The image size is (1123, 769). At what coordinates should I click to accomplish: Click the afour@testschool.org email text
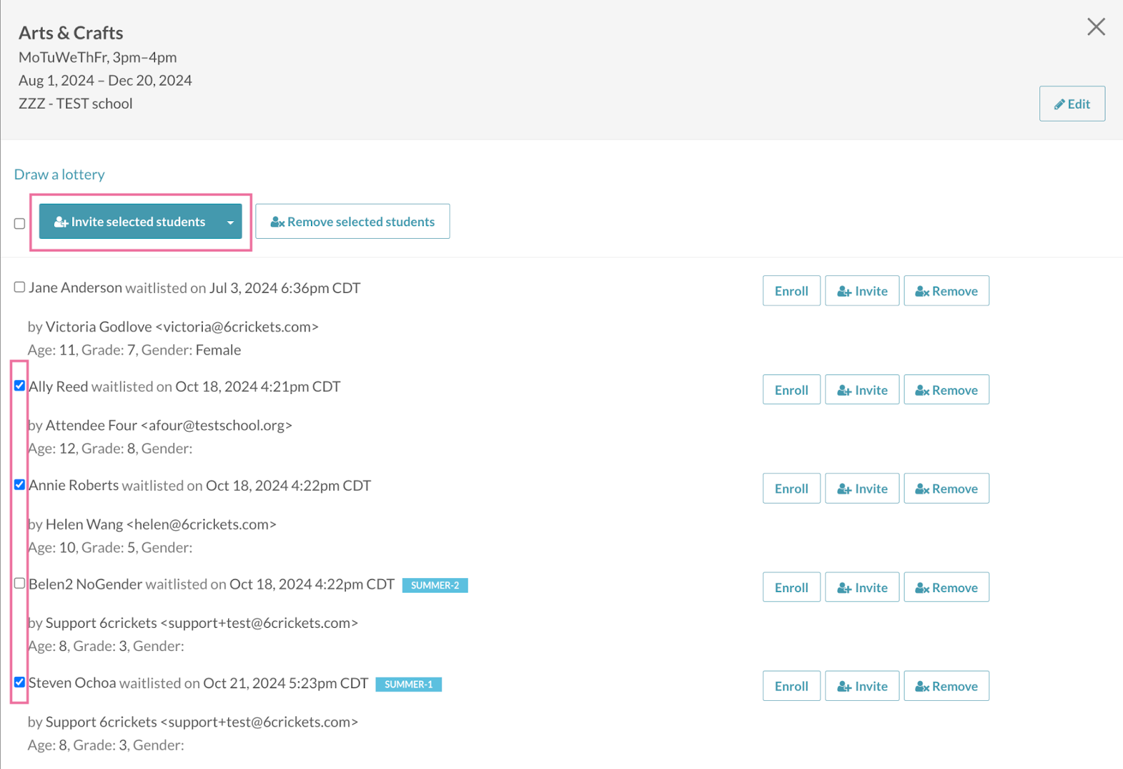pos(216,426)
